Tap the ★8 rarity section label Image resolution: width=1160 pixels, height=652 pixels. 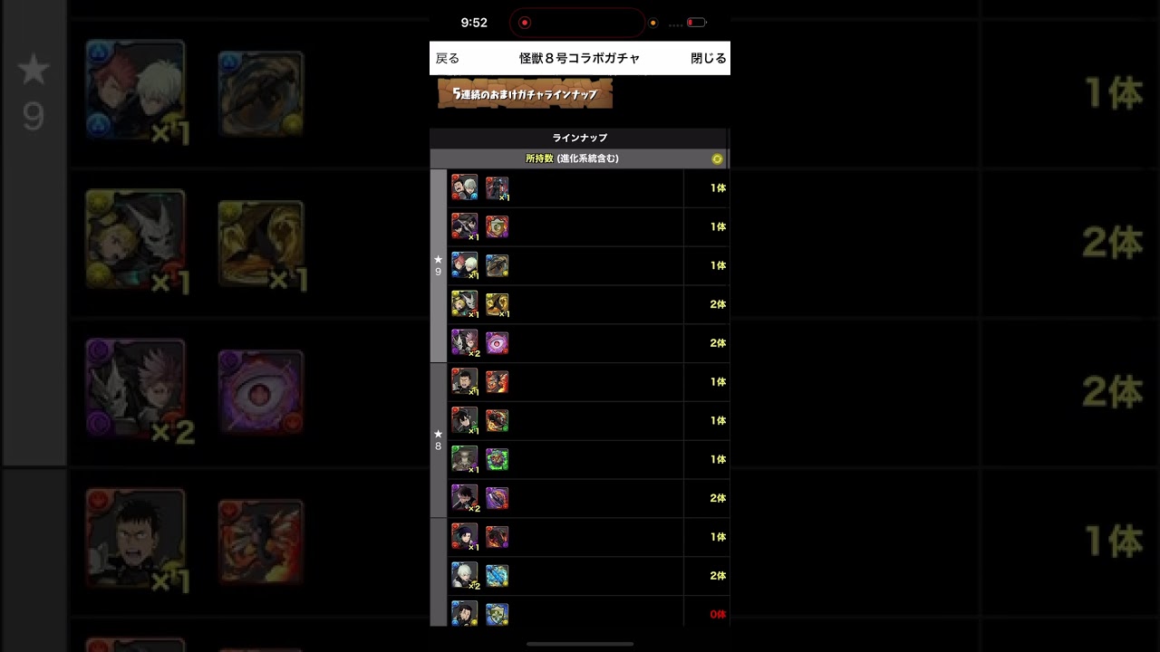[x=438, y=440]
